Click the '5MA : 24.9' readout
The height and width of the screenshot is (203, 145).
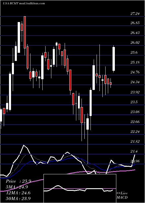(17, 187)
